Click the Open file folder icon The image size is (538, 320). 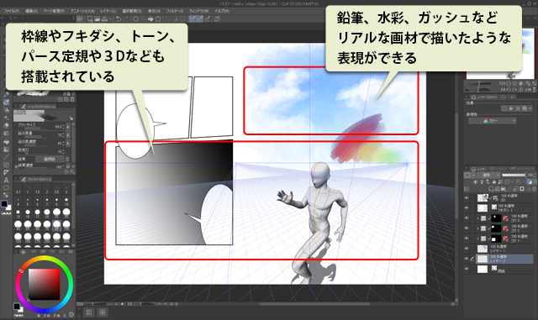pos(98,18)
